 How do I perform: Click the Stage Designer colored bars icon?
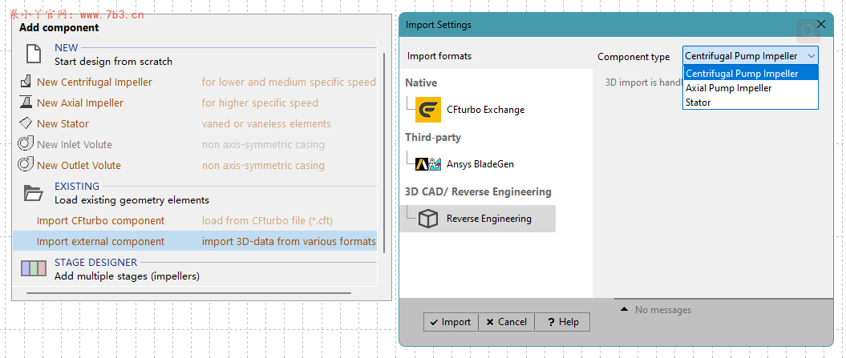(34, 268)
